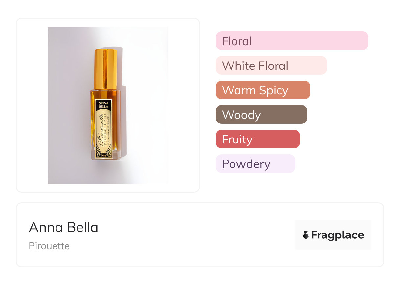400x283 pixels.
Task: Click the Fragplace wordmark text
Action: click(x=338, y=235)
